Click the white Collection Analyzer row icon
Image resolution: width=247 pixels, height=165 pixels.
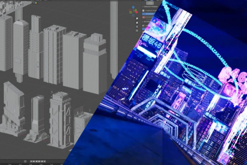click(143, 10)
